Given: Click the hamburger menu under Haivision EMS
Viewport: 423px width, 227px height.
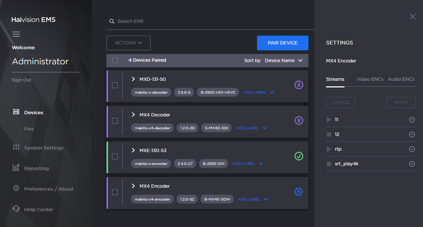Looking at the screenshot, I should [16, 34].
